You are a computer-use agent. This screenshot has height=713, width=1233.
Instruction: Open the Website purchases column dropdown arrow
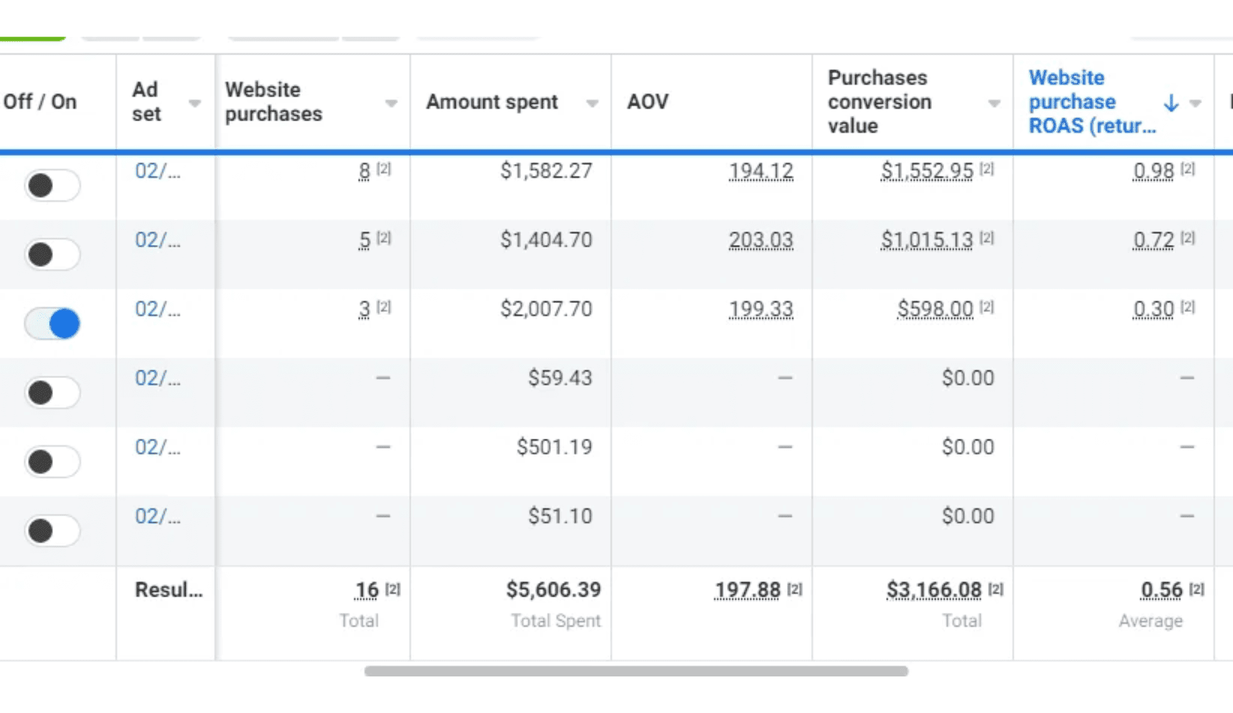[391, 103]
